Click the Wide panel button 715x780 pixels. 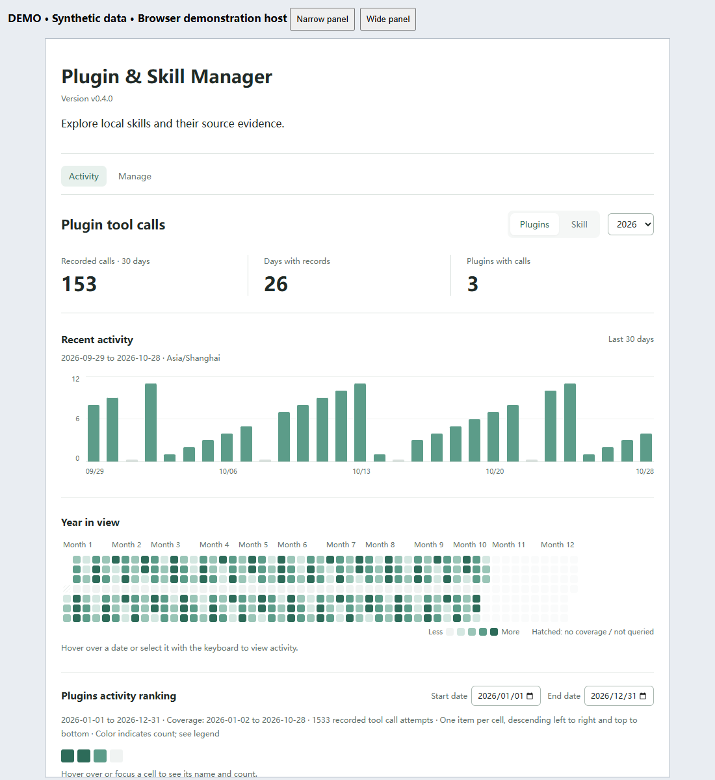coord(388,19)
